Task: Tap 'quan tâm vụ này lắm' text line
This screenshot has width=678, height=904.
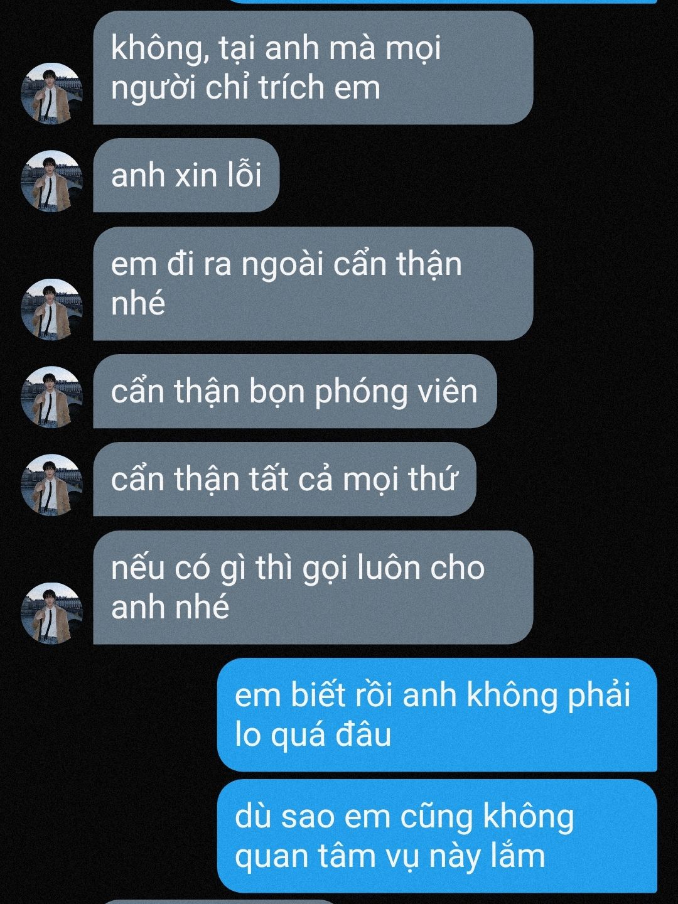Action: (x=390, y=857)
